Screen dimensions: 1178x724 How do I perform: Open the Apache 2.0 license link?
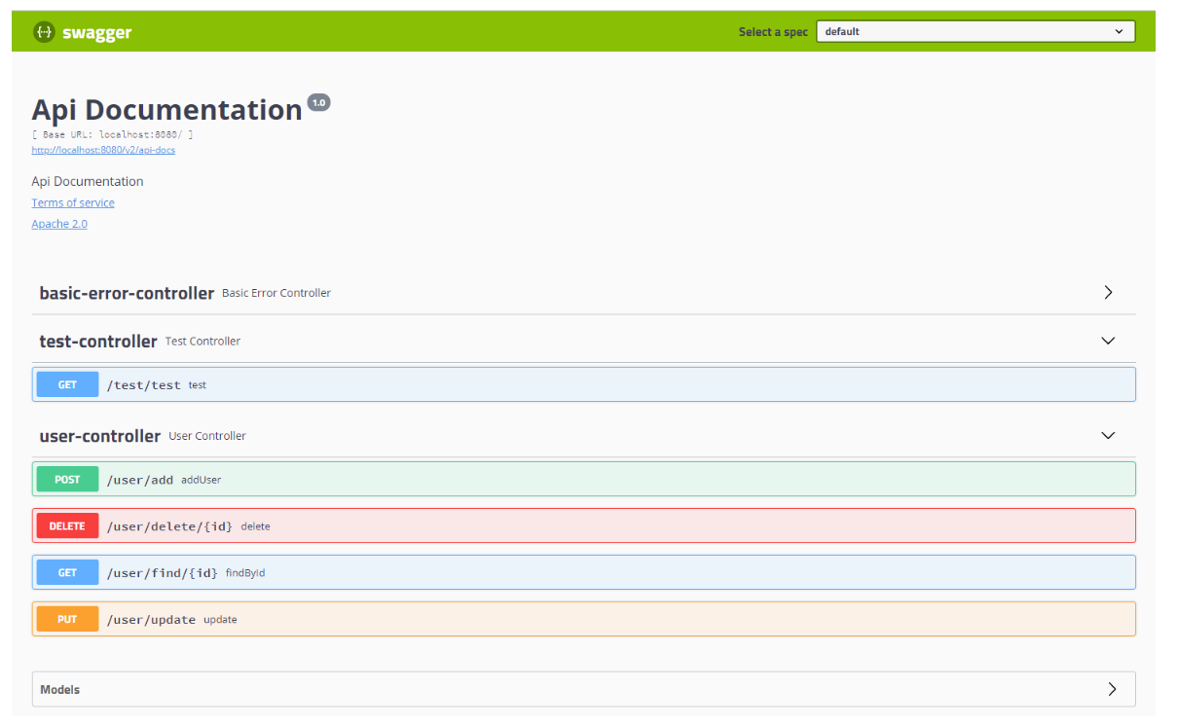pyautogui.click(x=59, y=224)
